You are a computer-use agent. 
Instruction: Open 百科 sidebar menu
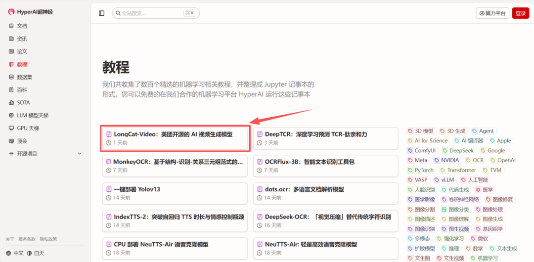pyautogui.click(x=22, y=90)
